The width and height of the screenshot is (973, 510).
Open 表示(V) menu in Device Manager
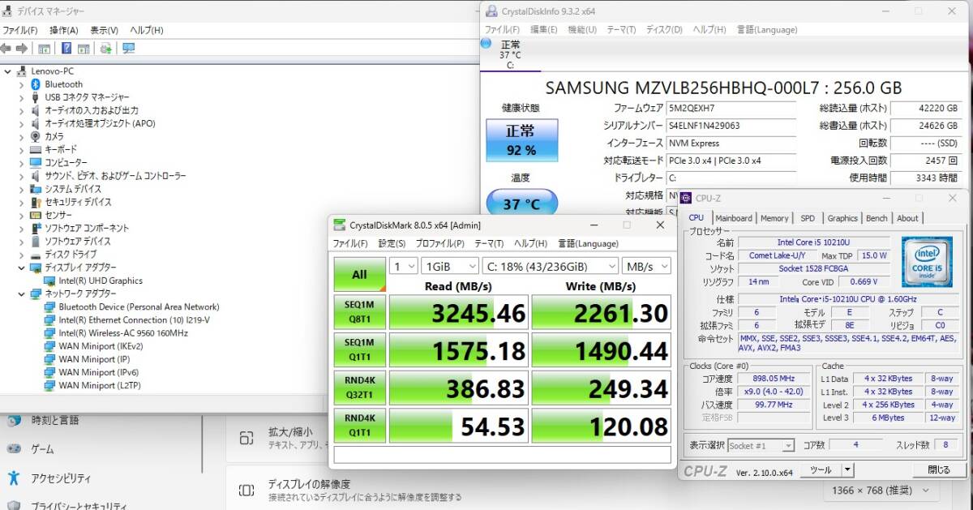(x=104, y=30)
